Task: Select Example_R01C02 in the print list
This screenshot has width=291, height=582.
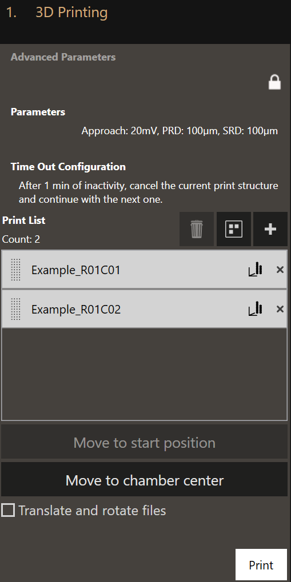Action: point(144,309)
